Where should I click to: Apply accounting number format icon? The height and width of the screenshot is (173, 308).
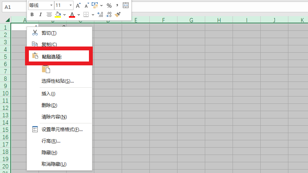coord(95,5)
